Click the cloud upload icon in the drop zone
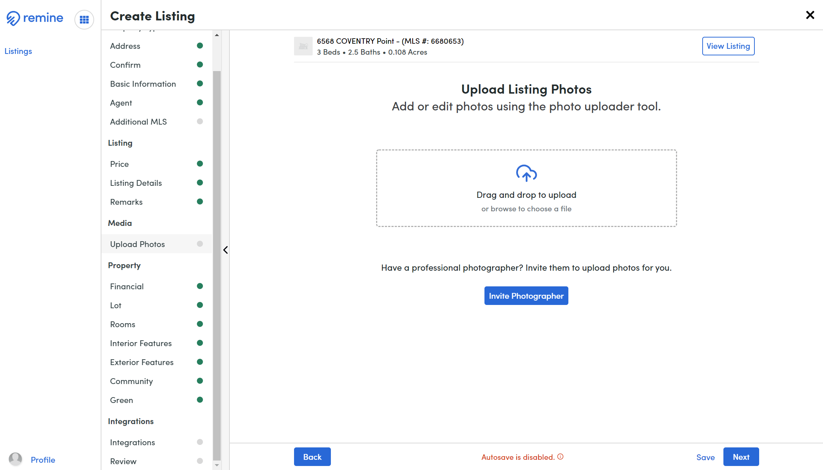 click(526, 174)
